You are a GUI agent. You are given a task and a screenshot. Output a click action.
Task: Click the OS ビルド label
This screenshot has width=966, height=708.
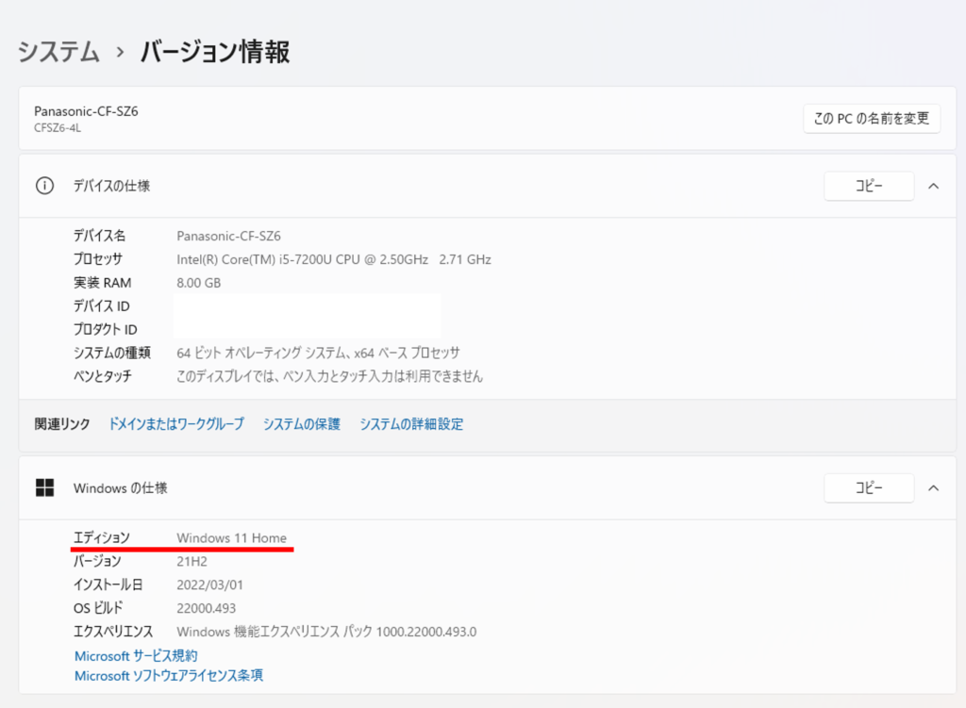click(98, 608)
